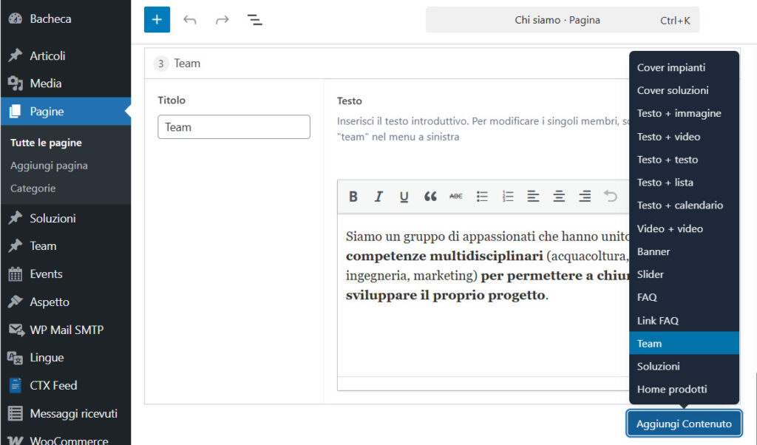This screenshot has height=445, width=757.
Task: Choose 'FAQ' layout from popup menu
Action: pos(647,297)
